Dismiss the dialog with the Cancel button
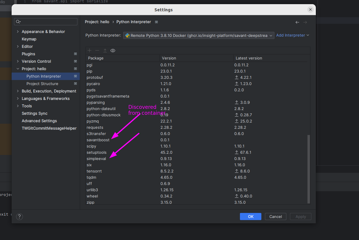This screenshot has width=359, height=240. (x=275, y=217)
